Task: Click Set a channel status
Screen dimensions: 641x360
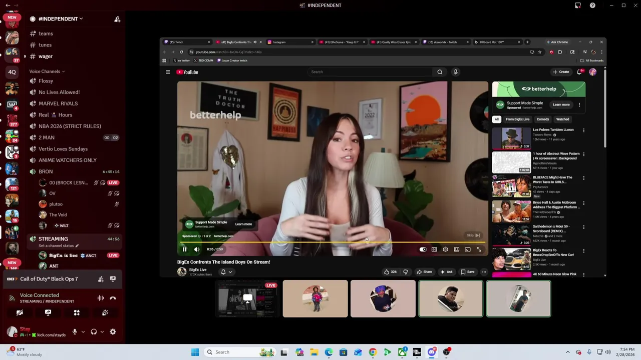Action: 59,245
